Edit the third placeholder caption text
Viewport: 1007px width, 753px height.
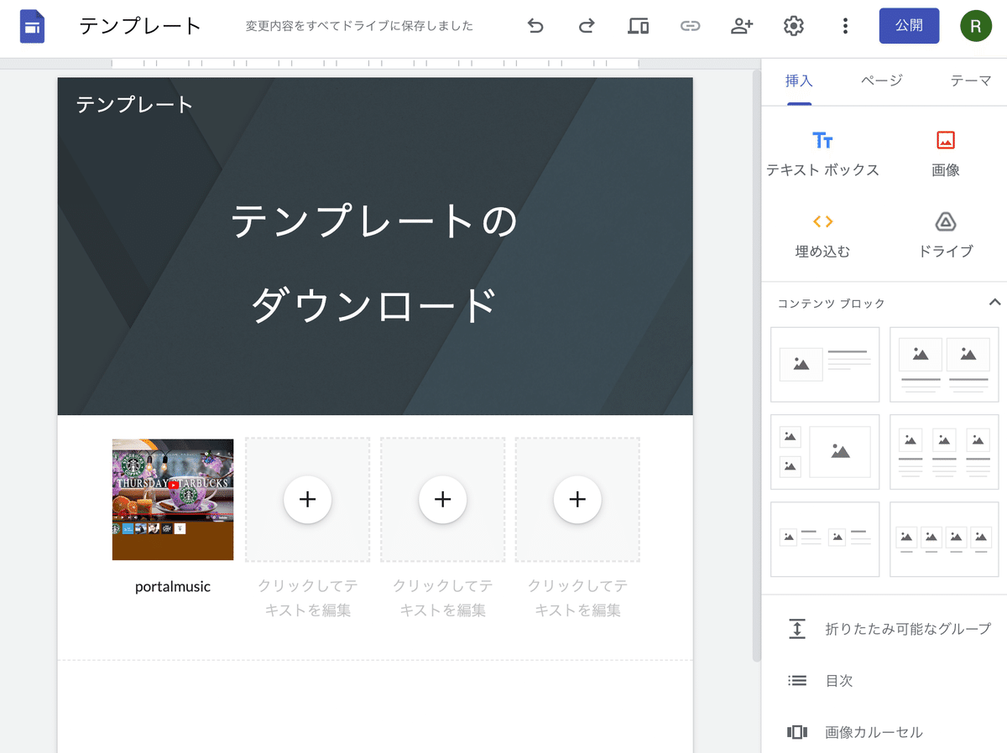443,598
